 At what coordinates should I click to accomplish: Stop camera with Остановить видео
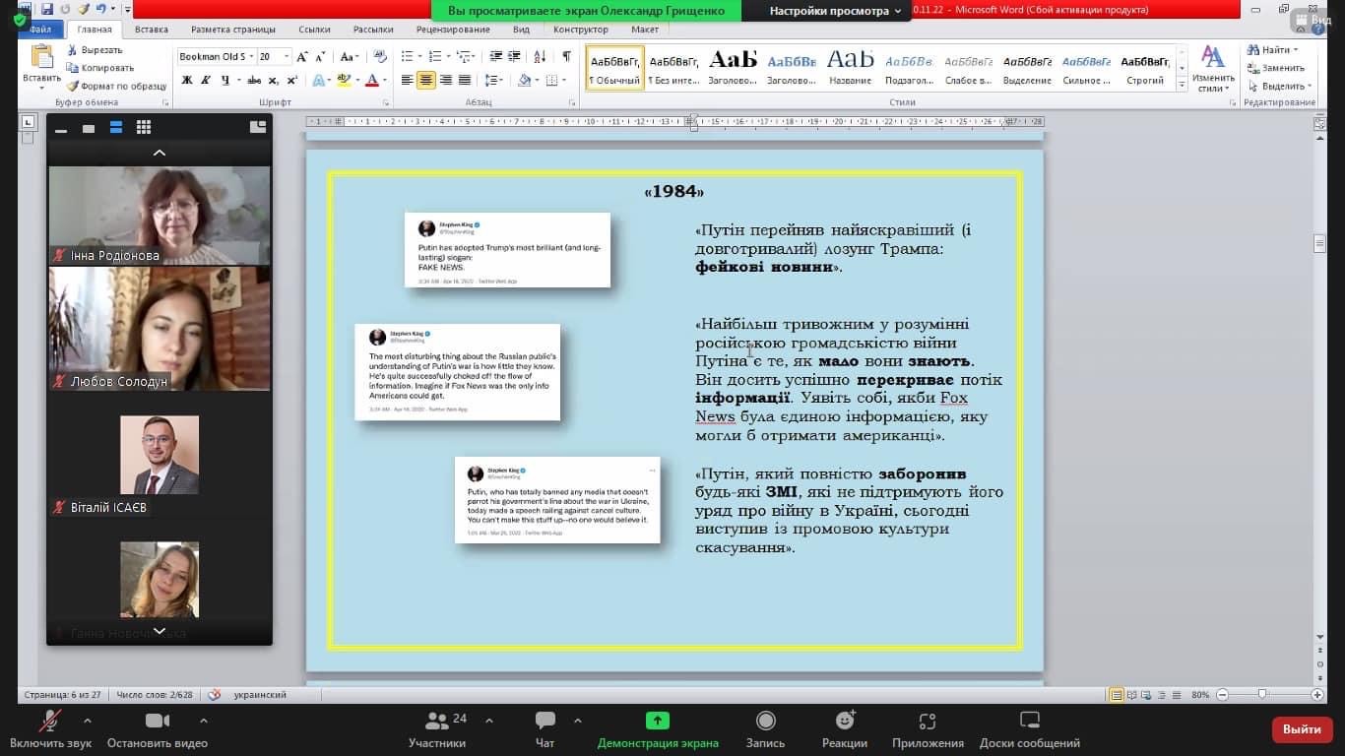coord(157,722)
